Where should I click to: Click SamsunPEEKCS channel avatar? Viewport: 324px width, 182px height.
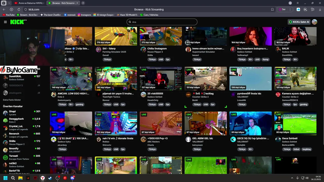278,95
